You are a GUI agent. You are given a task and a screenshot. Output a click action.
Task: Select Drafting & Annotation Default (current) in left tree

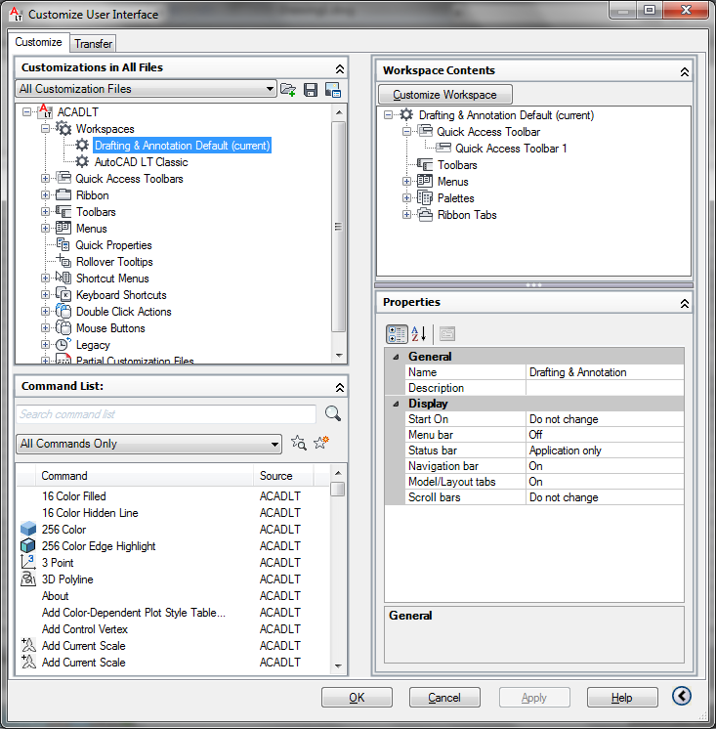182,145
